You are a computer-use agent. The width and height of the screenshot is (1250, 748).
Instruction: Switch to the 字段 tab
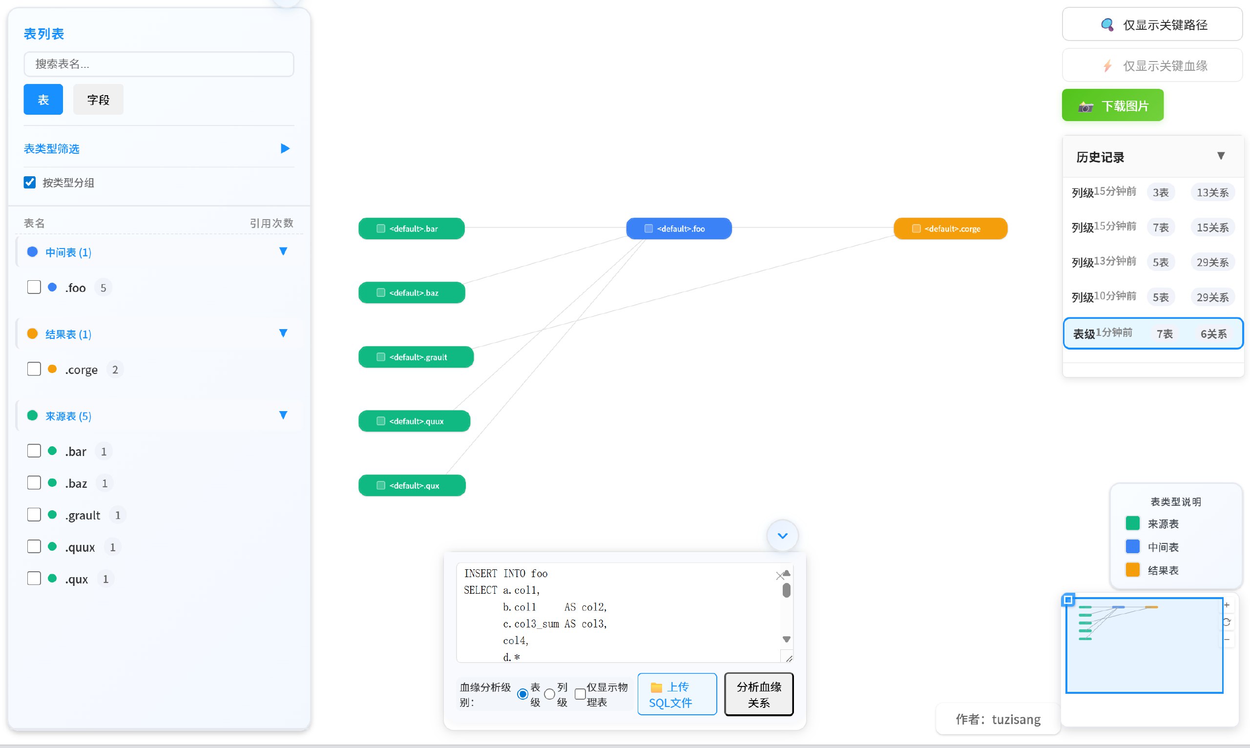98,100
